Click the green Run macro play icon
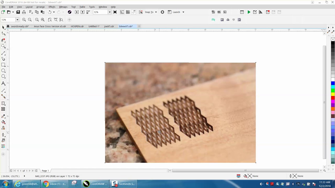The image size is (335, 188). (x=249, y=12)
